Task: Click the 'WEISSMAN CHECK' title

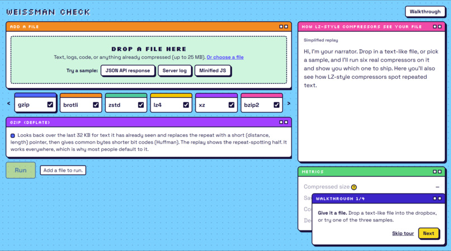Action: pos(48,12)
